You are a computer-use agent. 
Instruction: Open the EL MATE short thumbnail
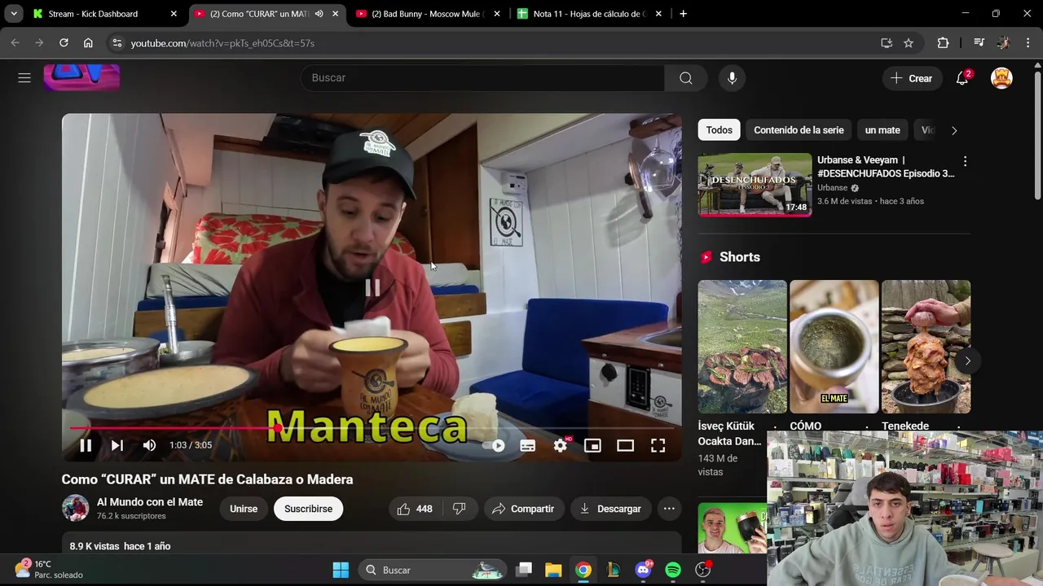click(x=834, y=347)
